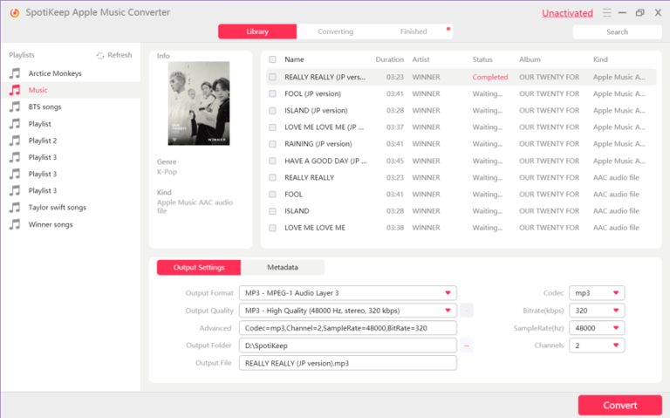Click the Kind column header
670x418 pixels.
click(x=600, y=59)
